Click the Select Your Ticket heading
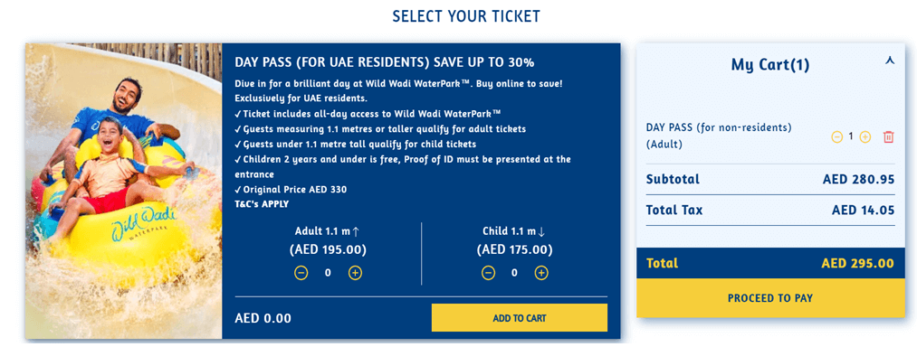Screen dimensions: 917x347 coord(466,15)
